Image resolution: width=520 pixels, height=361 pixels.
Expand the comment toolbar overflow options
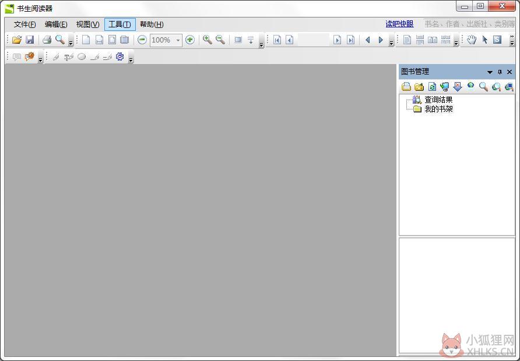point(40,59)
